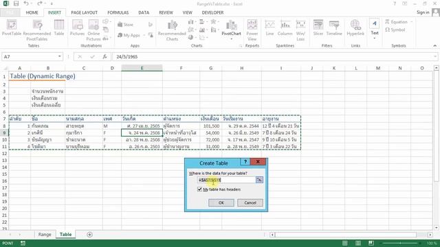Insert a PivotChart
Screen dimensions: 440x247
point(231,27)
